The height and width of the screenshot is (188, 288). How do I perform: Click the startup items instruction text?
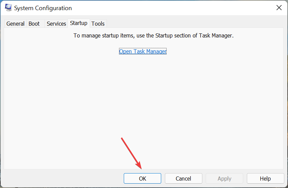click(x=135, y=35)
